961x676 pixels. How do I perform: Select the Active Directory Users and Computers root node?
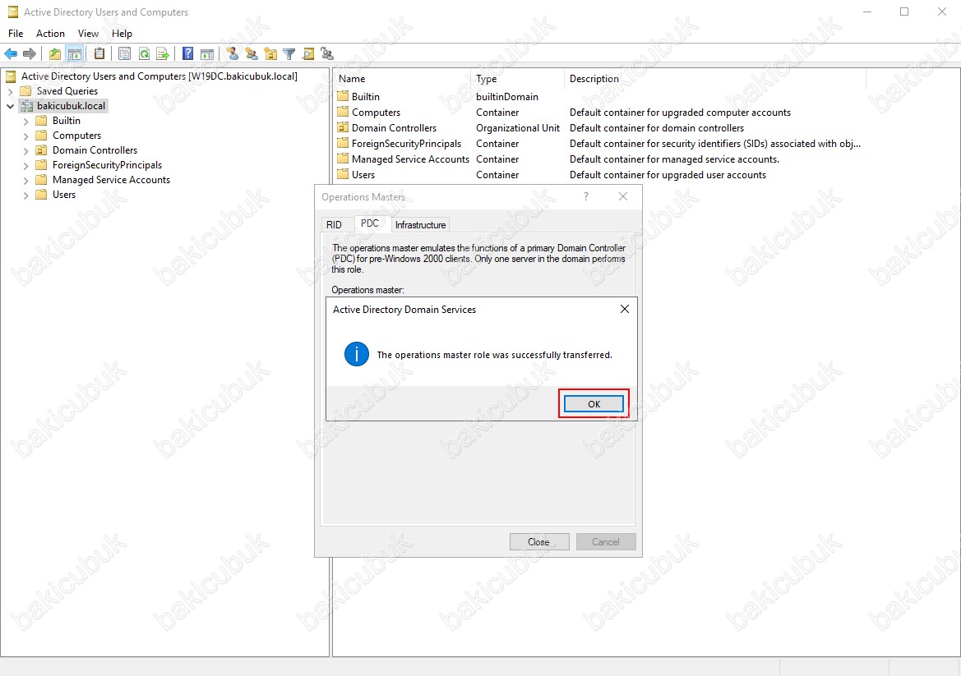click(x=159, y=76)
